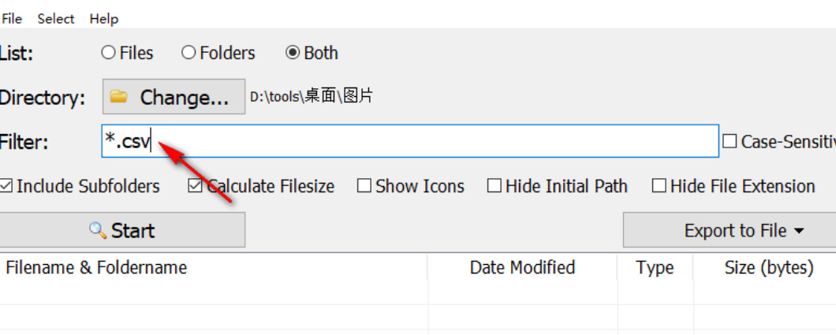Toggle Include Subfolders checkbox
Image resolution: width=836 pixels, height=335 pixels.
pyautogui.click(x=6, y=187)
